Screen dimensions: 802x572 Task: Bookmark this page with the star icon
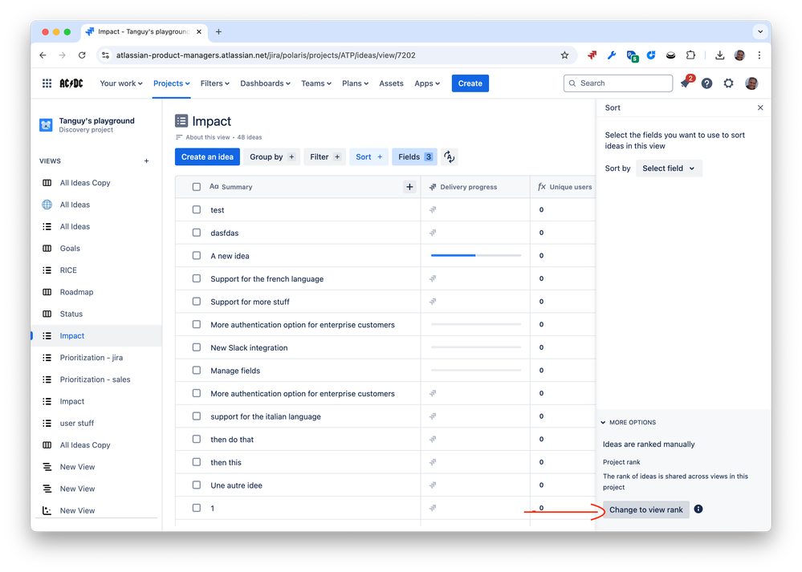(564, 55)
